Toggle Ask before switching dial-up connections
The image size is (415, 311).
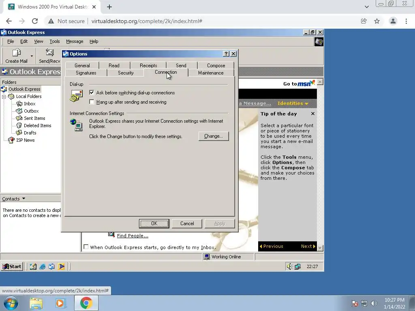92,93
